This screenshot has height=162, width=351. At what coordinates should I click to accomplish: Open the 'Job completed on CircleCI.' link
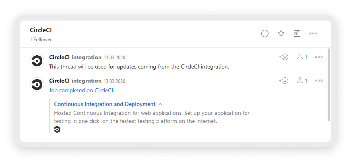click(x=82, y=91)
